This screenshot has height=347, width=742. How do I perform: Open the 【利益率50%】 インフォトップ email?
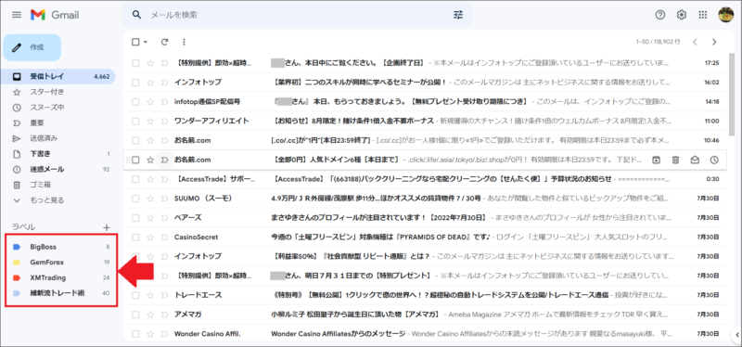425,257
